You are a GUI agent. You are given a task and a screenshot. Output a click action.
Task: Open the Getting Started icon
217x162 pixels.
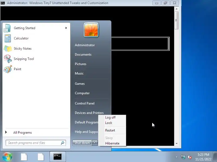coord(7,28)
